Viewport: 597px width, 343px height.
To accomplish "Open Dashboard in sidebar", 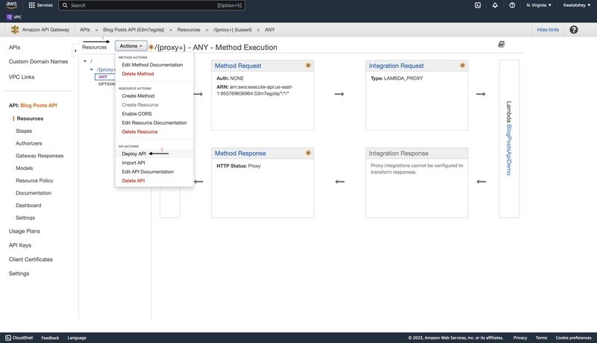I will 28,205.
